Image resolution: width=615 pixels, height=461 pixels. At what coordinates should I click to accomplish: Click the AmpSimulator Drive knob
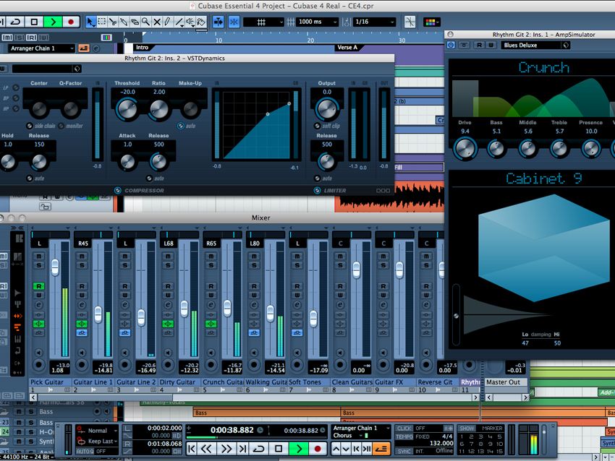point(465,148)
